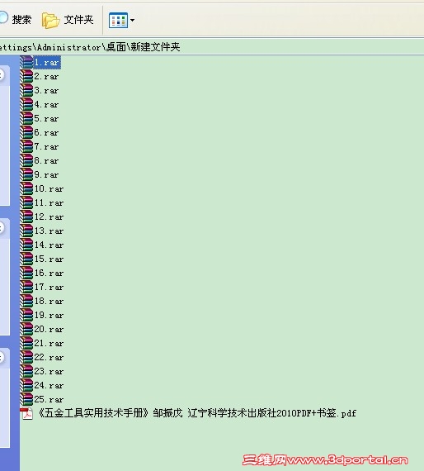The height and width of the screenshot is (471, 424).
Task: Select the file name 2.rar
Action: click(46, 77)
